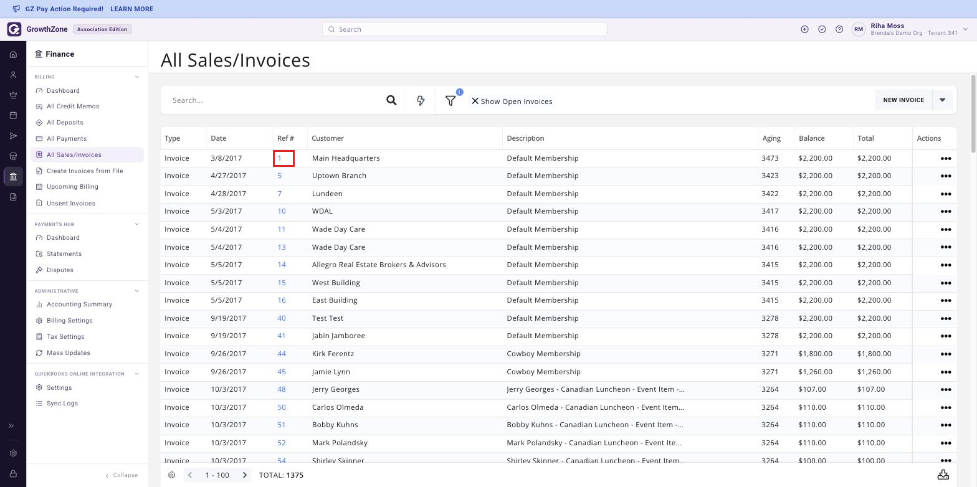Open the help question mark icon

click(x=839, y=29)
